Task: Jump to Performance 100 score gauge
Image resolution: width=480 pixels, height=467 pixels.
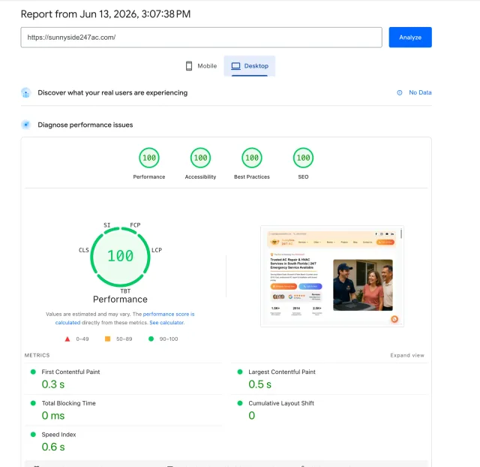Action: click(149, 158)
